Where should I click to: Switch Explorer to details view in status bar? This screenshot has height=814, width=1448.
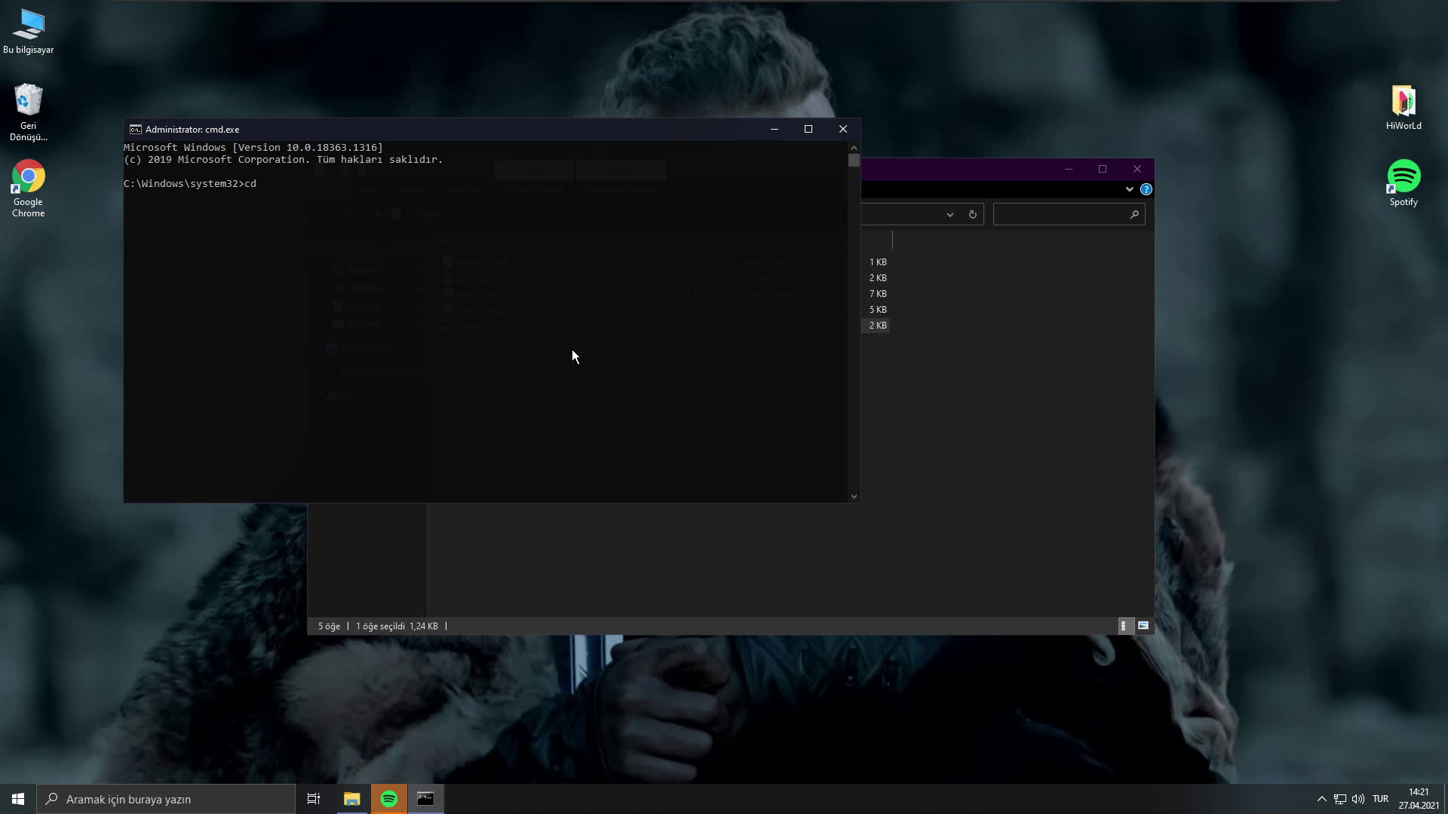pyautogui.click(x=1125, y=626)
